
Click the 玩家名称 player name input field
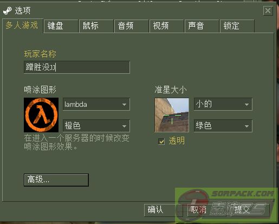click(x=77, y=67)
